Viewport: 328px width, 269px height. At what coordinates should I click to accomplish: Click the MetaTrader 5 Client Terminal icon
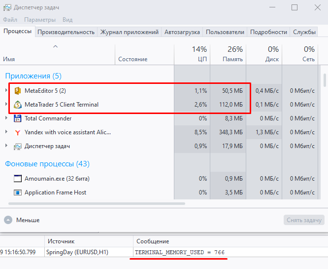(18, 105)
